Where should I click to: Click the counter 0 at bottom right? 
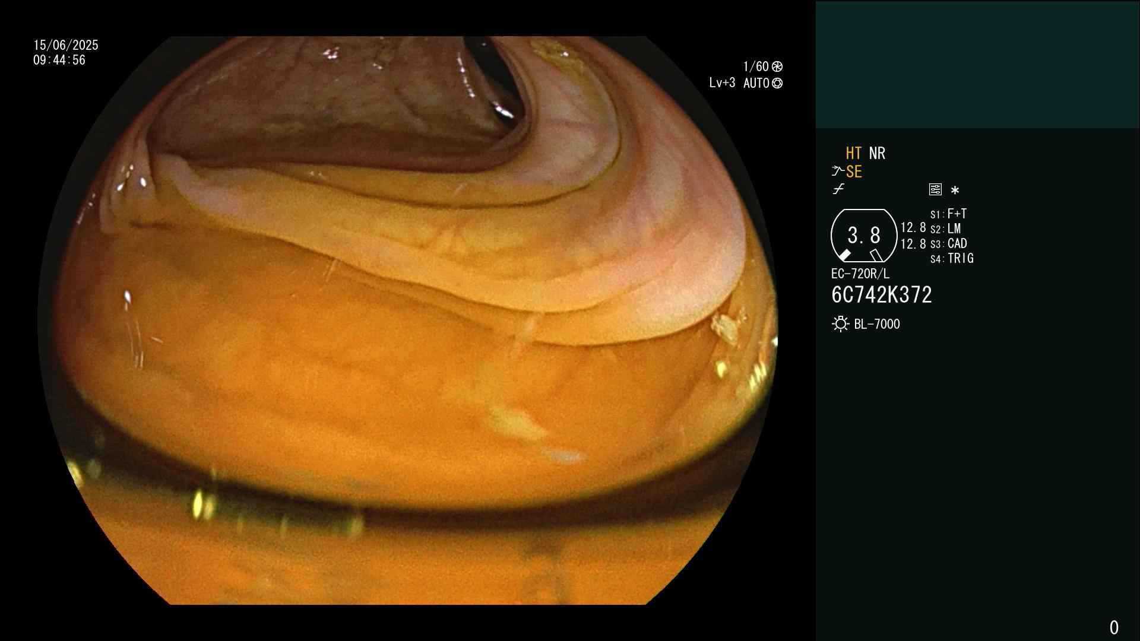click(x=1114, y=627)
